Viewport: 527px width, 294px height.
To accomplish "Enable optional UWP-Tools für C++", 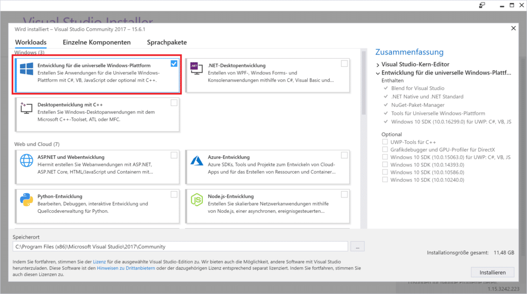I will (x=385, y=142).
